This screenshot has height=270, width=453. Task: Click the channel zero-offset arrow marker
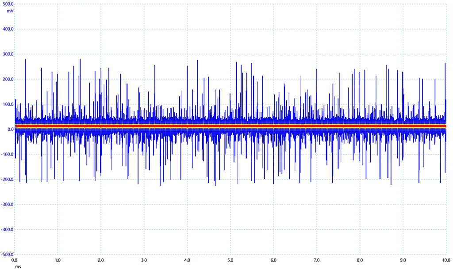click(x=16, y=127)
